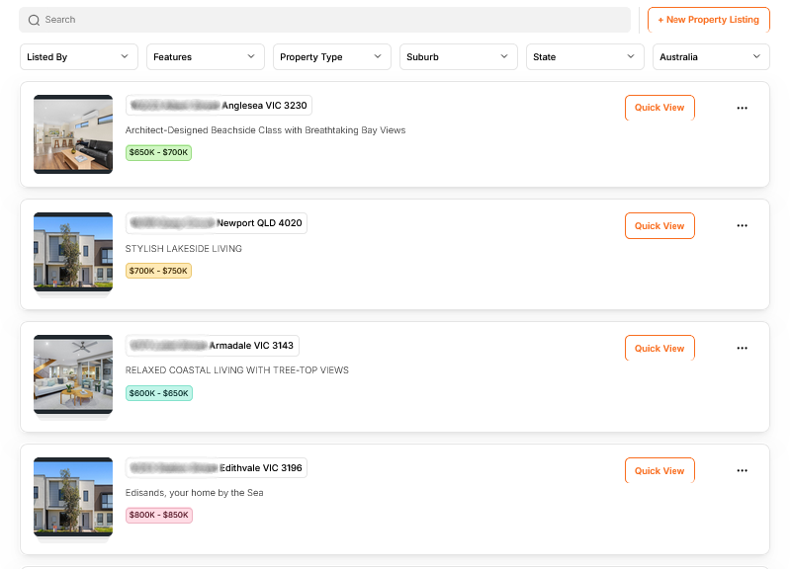791x569 pixels.
Task: Quick View the Newport QLD 4020 property
Action: pos(659,226)
